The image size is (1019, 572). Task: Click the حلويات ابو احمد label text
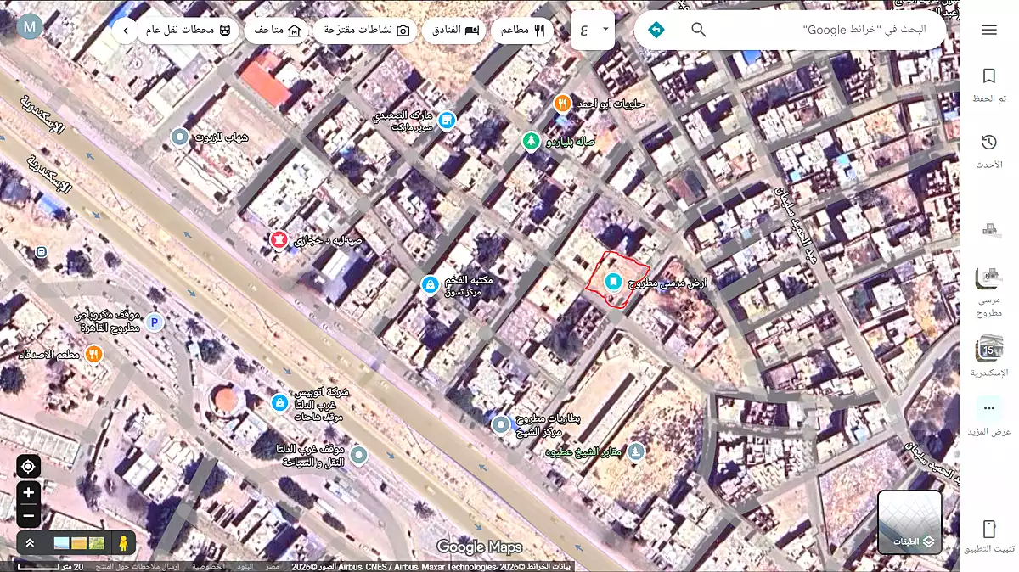[x=611, y=104]
